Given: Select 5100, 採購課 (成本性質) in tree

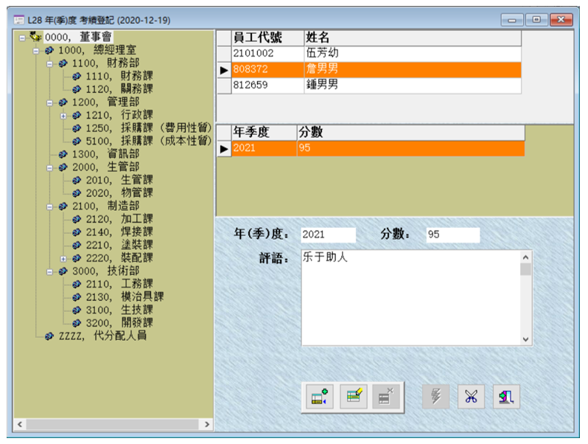Looking at the screenshot, I should click(149, 141).
